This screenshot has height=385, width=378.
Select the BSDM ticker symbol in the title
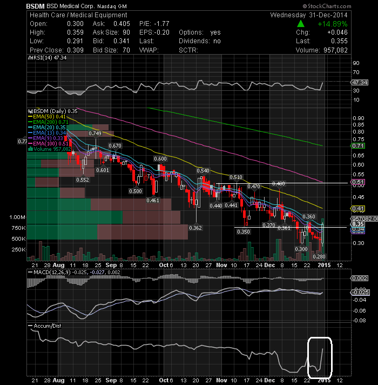[x=35, y=6]
